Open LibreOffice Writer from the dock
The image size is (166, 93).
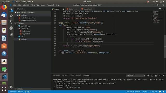tap(4, 38)
